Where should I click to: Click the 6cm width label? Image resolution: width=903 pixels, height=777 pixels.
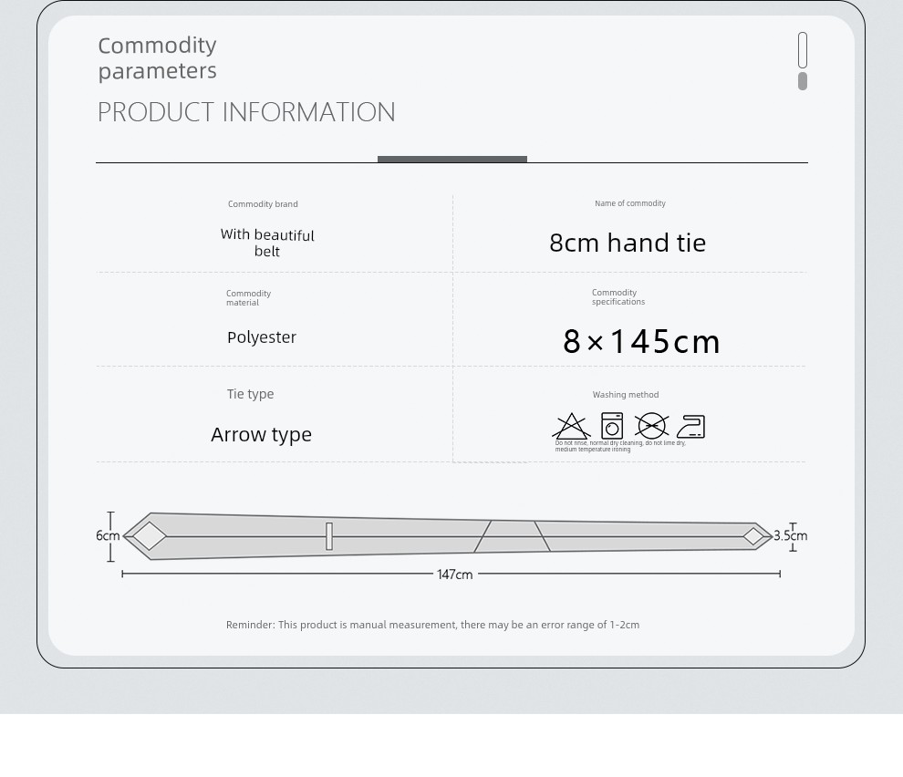click(108, 536)
